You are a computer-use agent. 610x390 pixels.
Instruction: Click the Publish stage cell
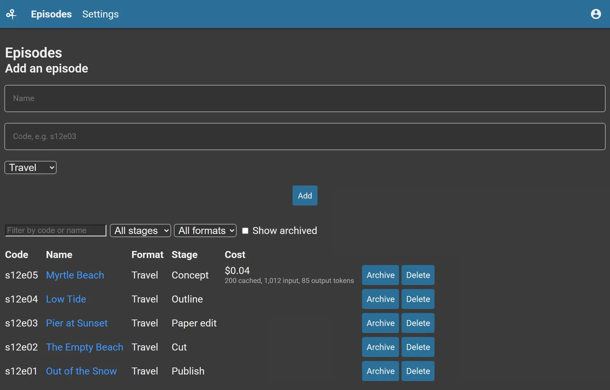tap(188, 371)
